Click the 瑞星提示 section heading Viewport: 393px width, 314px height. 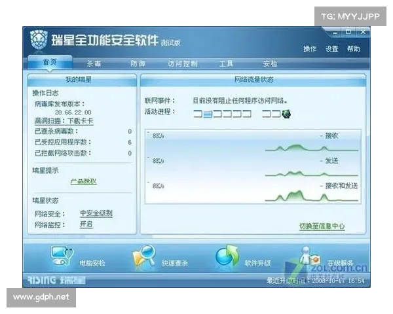45,171
